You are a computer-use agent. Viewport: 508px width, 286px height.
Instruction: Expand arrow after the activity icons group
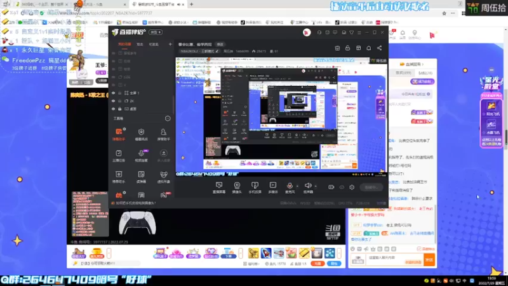pyautogui.click(x=241, y=253)
